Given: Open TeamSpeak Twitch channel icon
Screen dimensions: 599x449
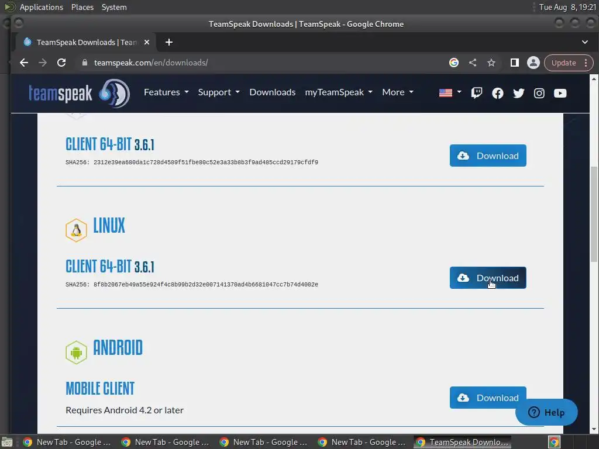Looking at the screenshot, I should pos(476,93).
